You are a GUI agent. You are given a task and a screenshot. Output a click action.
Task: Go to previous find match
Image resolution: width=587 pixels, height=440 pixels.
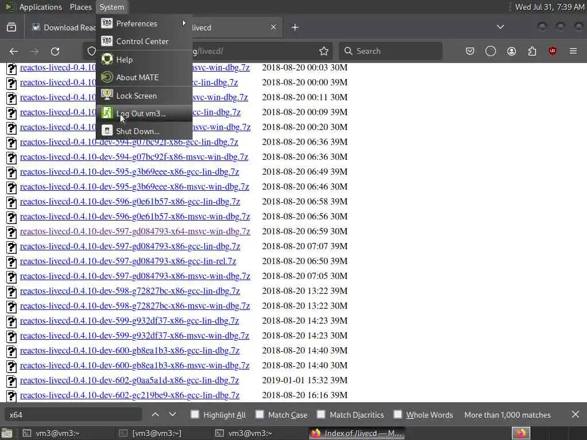click(x=155, y=415)
